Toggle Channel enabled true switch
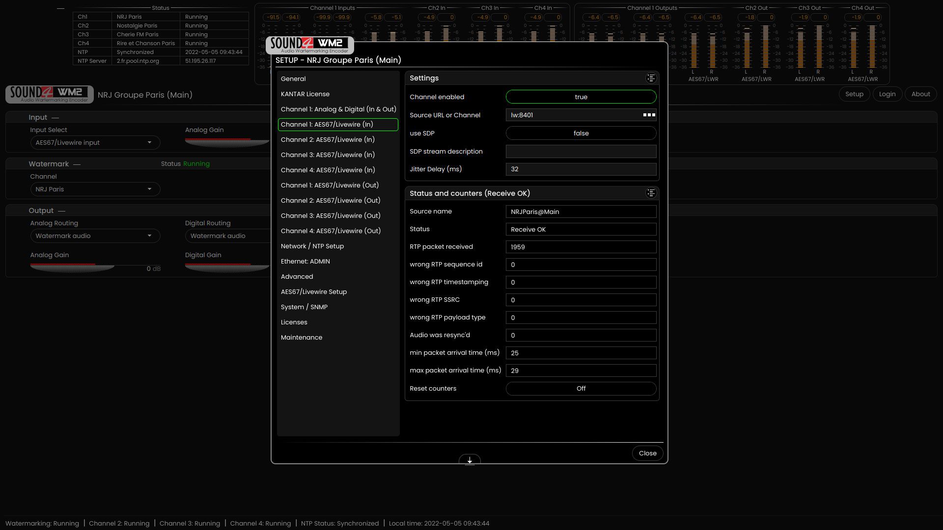The width and height of the screenshot is (943, 530). [x=581, y=97]
